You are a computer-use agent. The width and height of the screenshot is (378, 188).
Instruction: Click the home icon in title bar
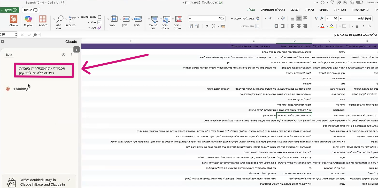pyautogui.click(x=352, y=3)
